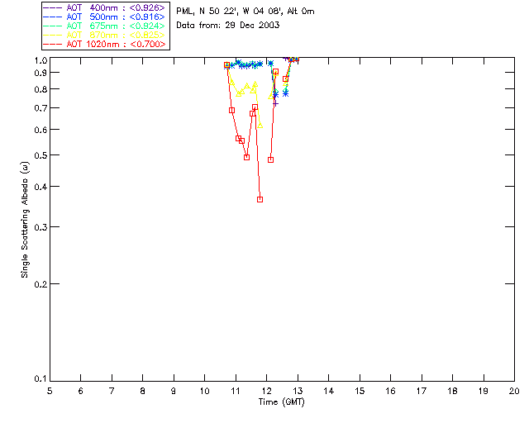Click x-axis time label 6
The image size is (529, 423).
[81, 391]
